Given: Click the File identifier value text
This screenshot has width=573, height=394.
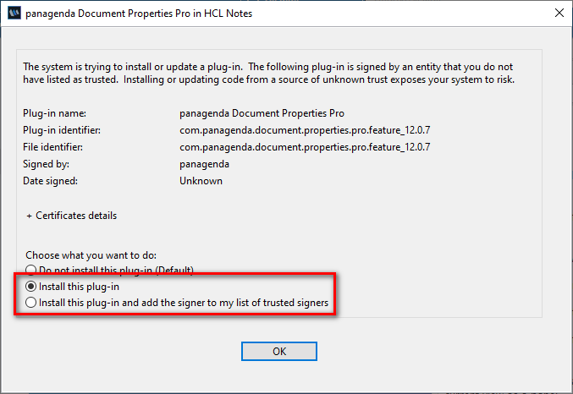Looking at the screenshot, I should click(x=305, y=147).
